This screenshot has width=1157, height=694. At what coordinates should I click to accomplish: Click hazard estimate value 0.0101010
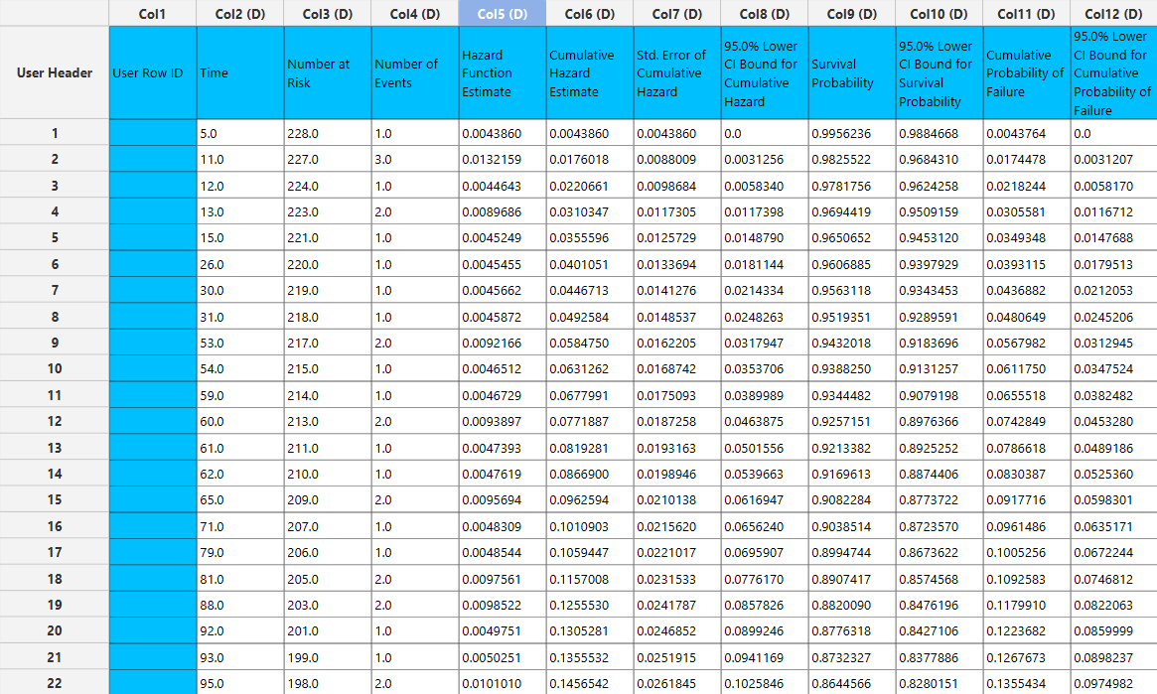[503, 683]
